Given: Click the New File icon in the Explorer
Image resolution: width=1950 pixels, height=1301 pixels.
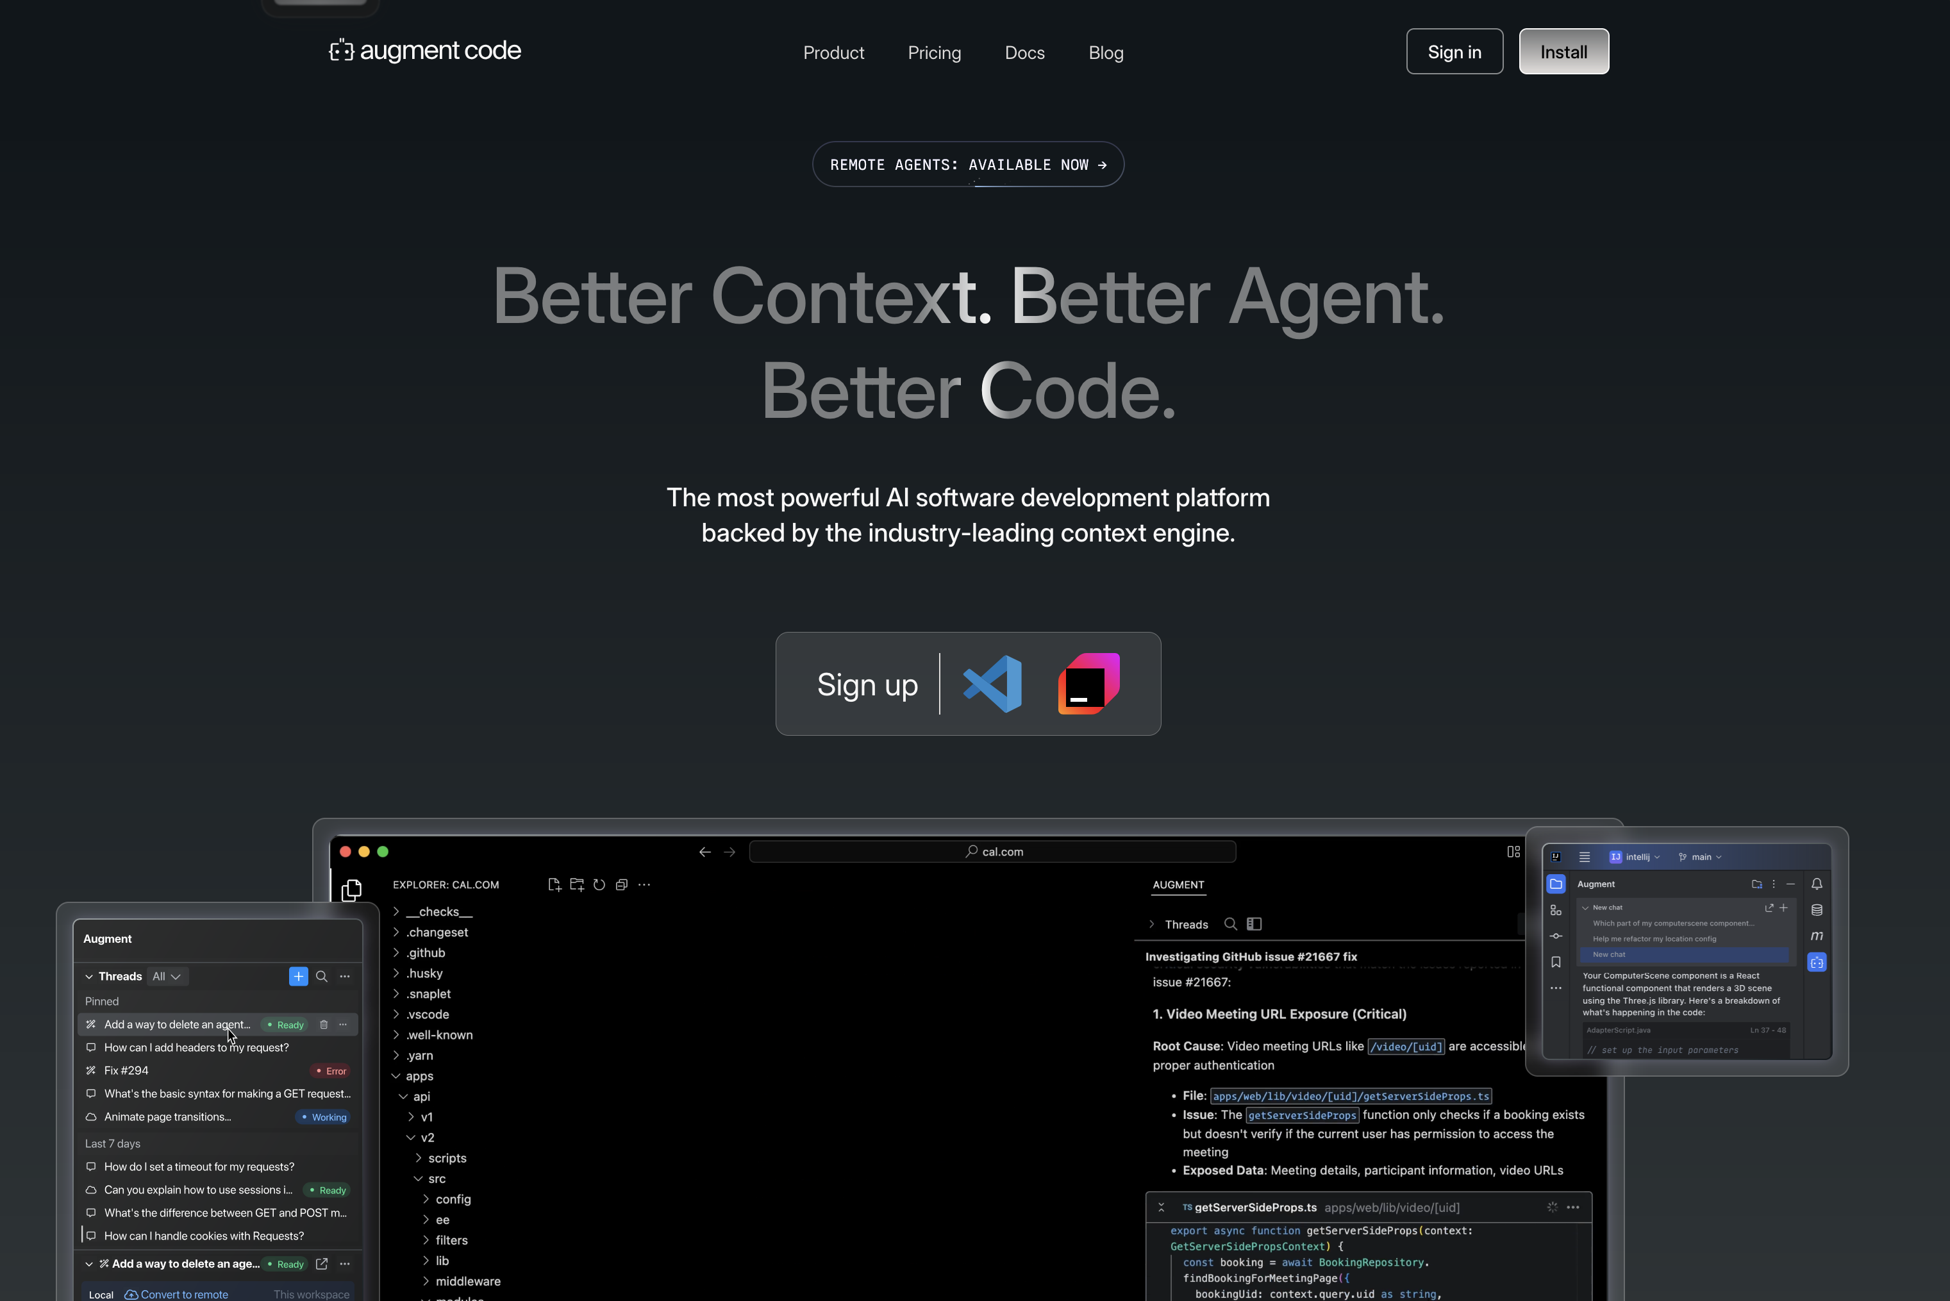Looking at the screenshot, I should tap(554, 884).
